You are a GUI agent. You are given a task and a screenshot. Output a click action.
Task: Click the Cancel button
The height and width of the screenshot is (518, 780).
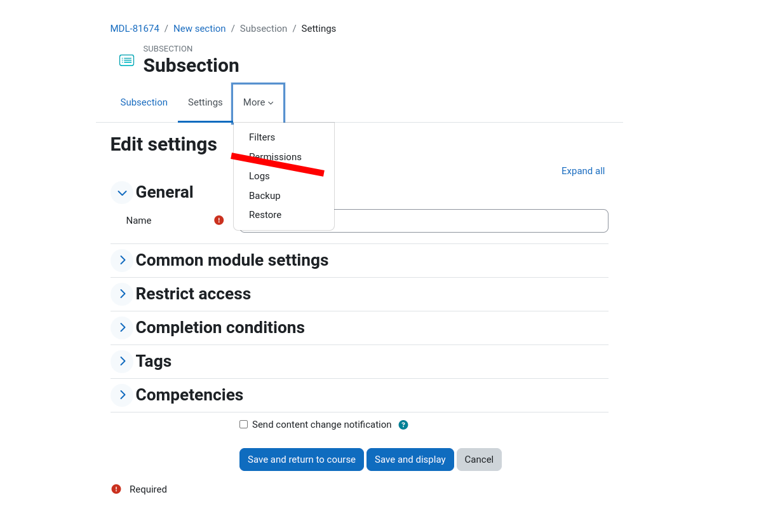(x=479, y=460)
